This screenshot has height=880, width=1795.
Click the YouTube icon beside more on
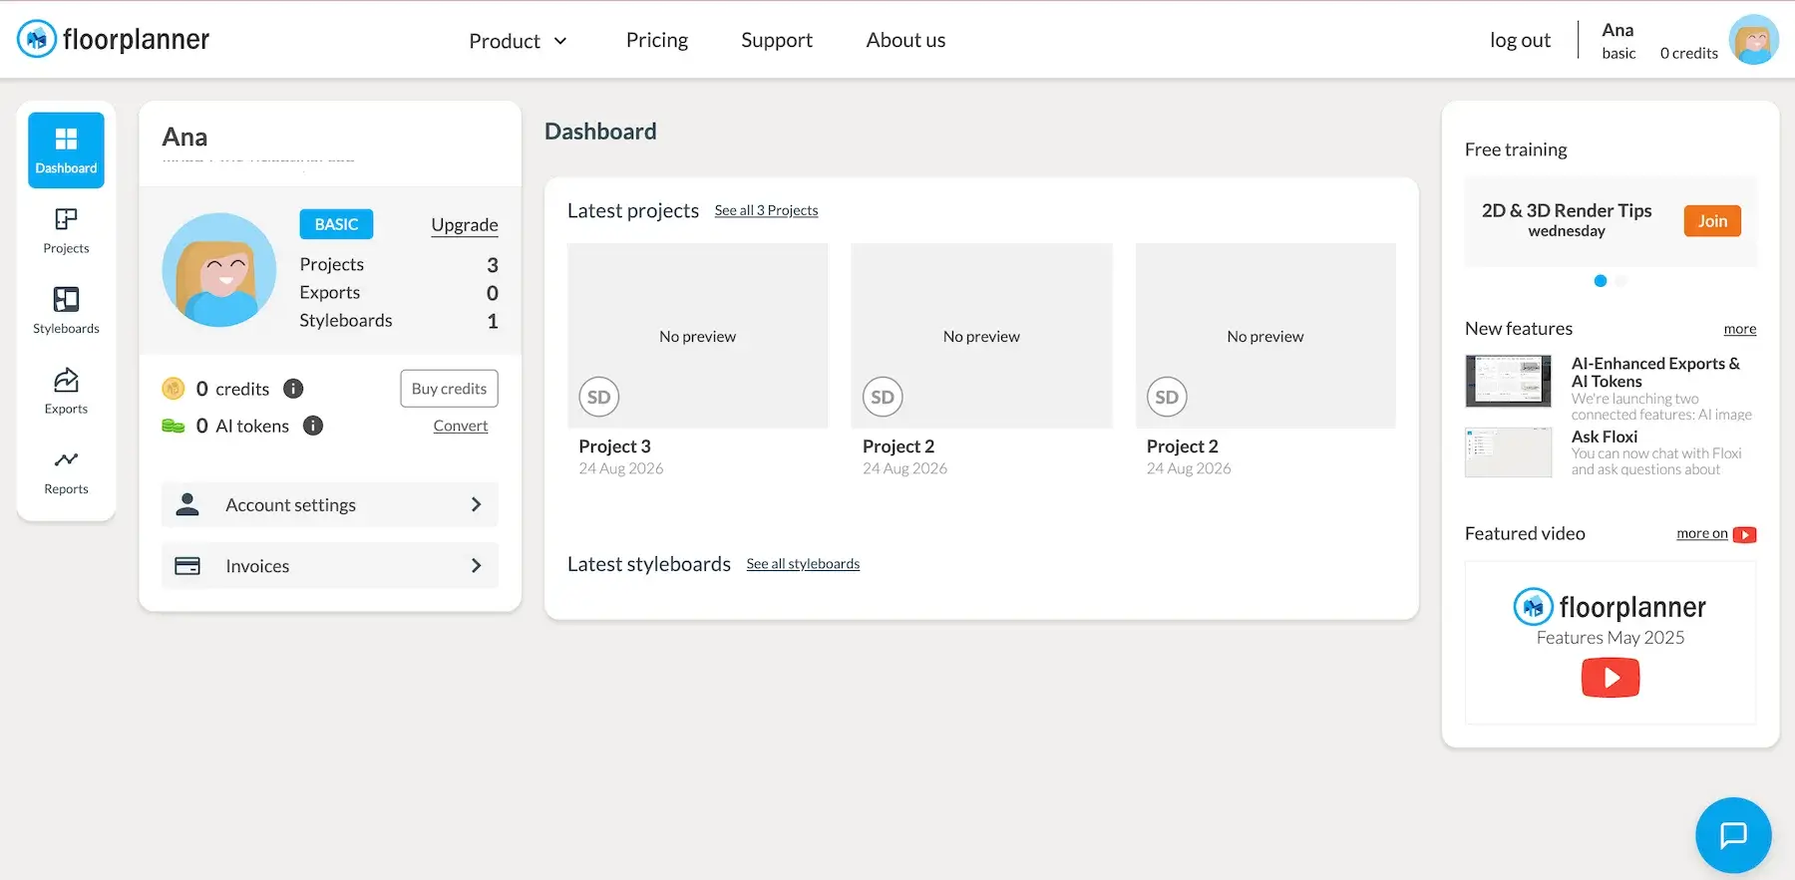(x=1744, y=535)
